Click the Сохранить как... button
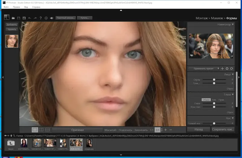The width and height of the screenshot is (242, 158). 223,129
